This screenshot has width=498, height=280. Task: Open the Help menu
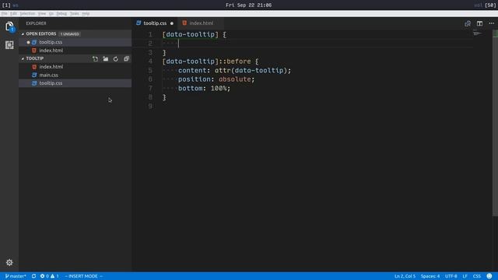86,14
